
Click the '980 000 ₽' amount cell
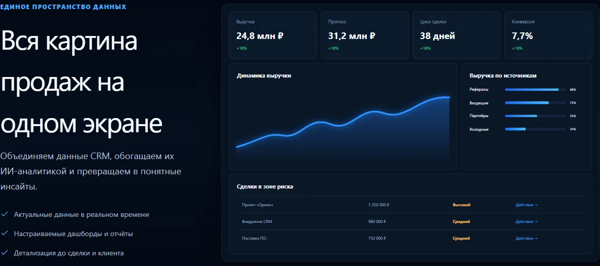tap(377, 222)
